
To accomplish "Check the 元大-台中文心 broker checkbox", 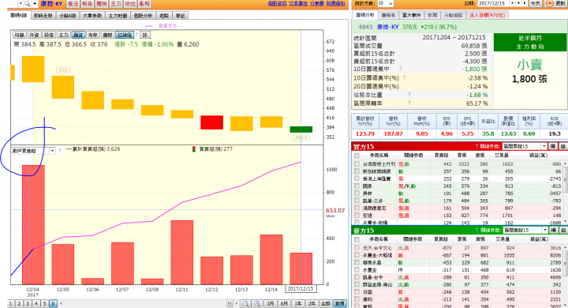I will (357, 248).
